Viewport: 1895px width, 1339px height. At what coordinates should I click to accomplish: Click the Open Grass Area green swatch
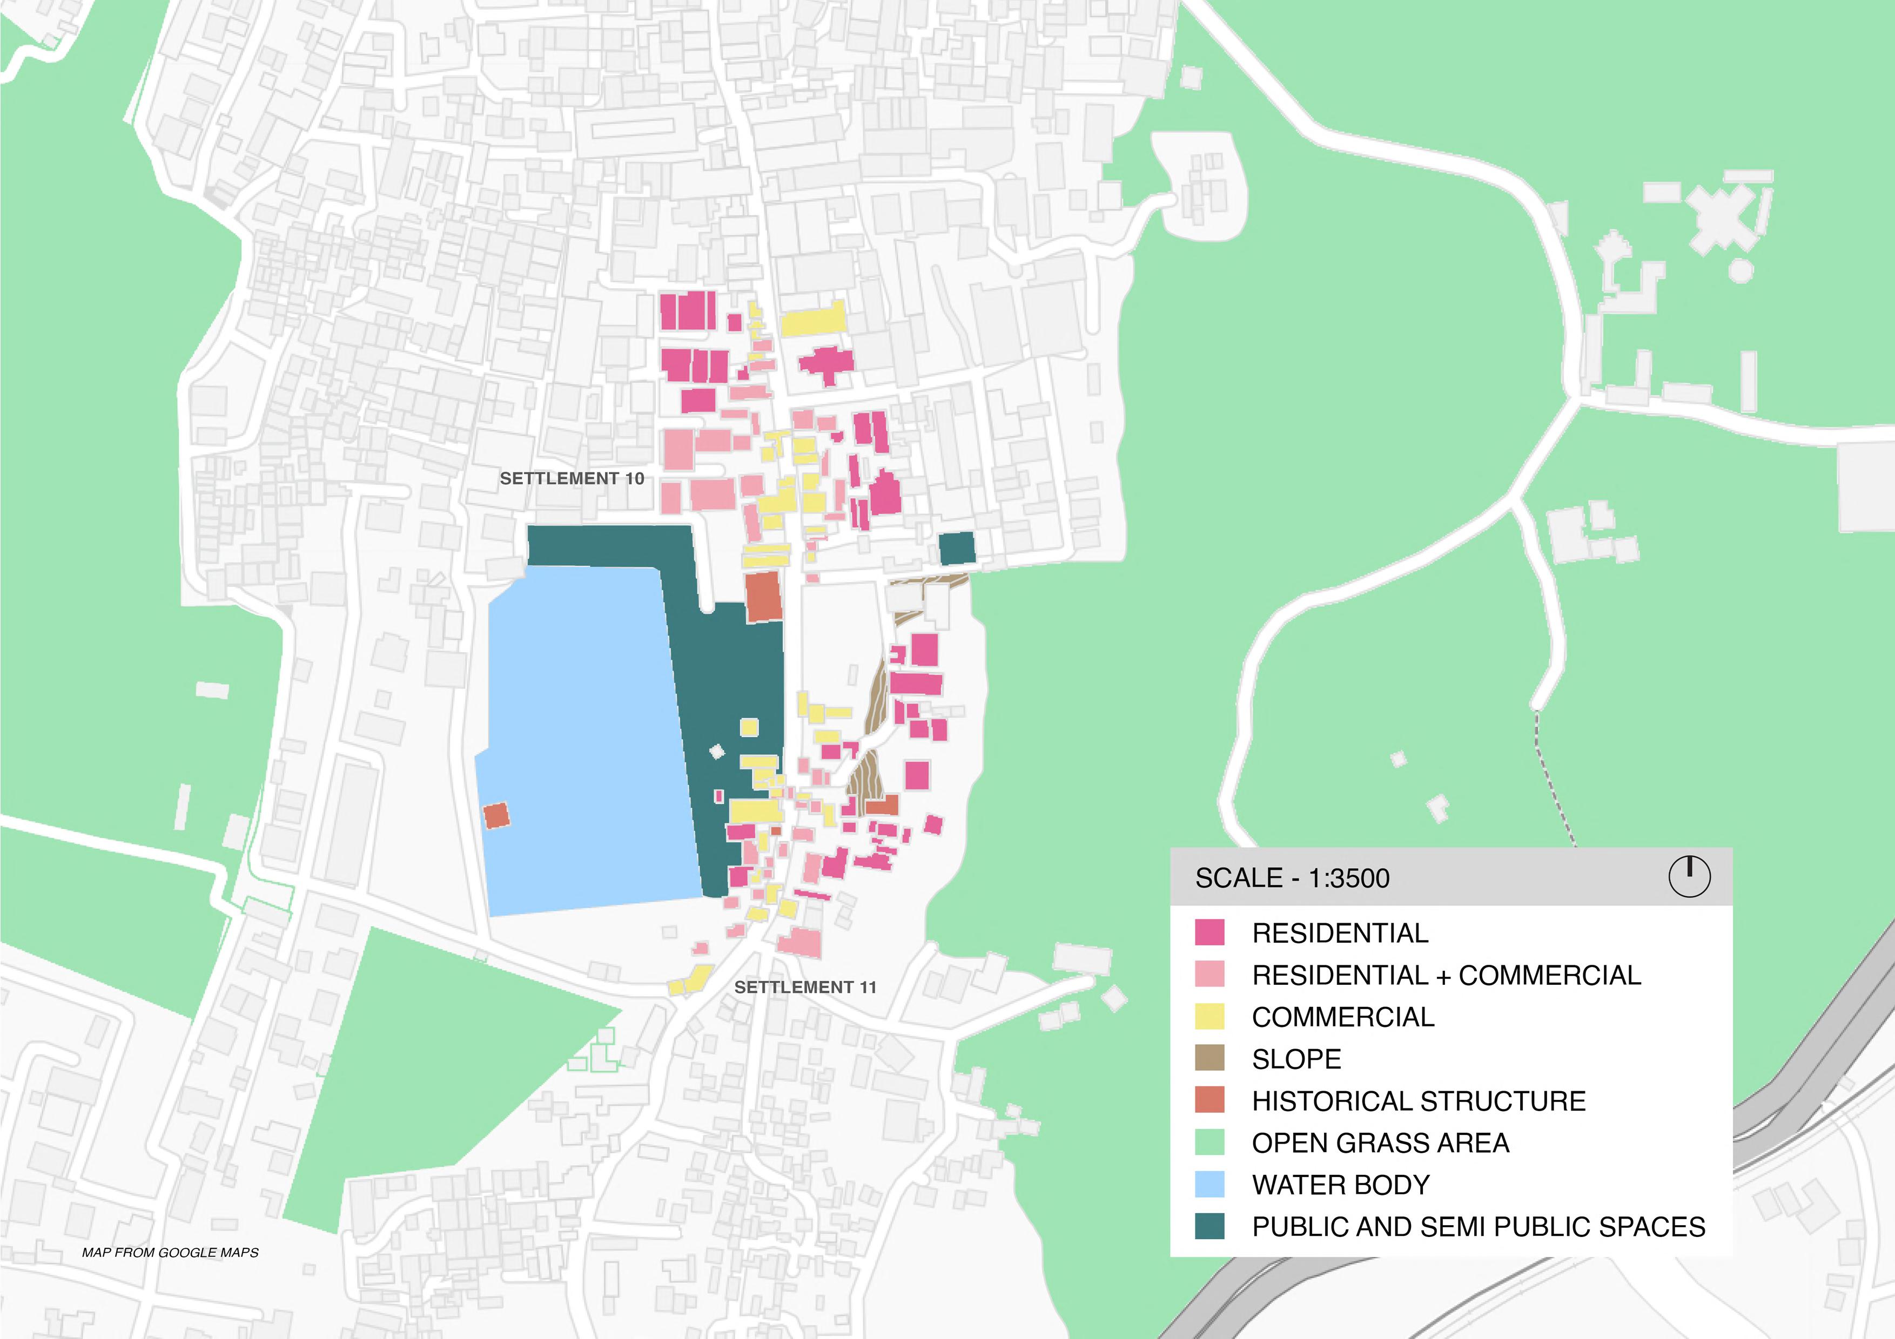pyautogui.click(x=1209, y=1142)
